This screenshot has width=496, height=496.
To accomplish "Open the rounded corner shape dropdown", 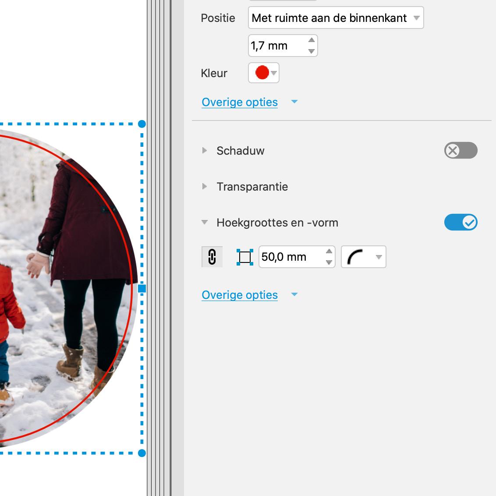I will click(x=364, y=257).
